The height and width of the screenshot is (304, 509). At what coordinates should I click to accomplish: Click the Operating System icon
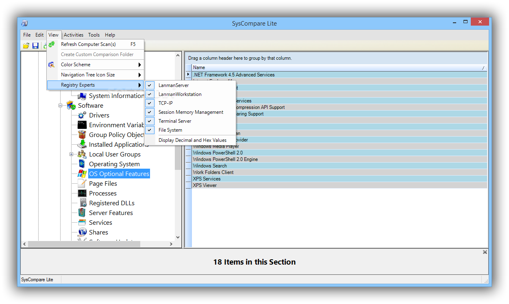point(82,164)
